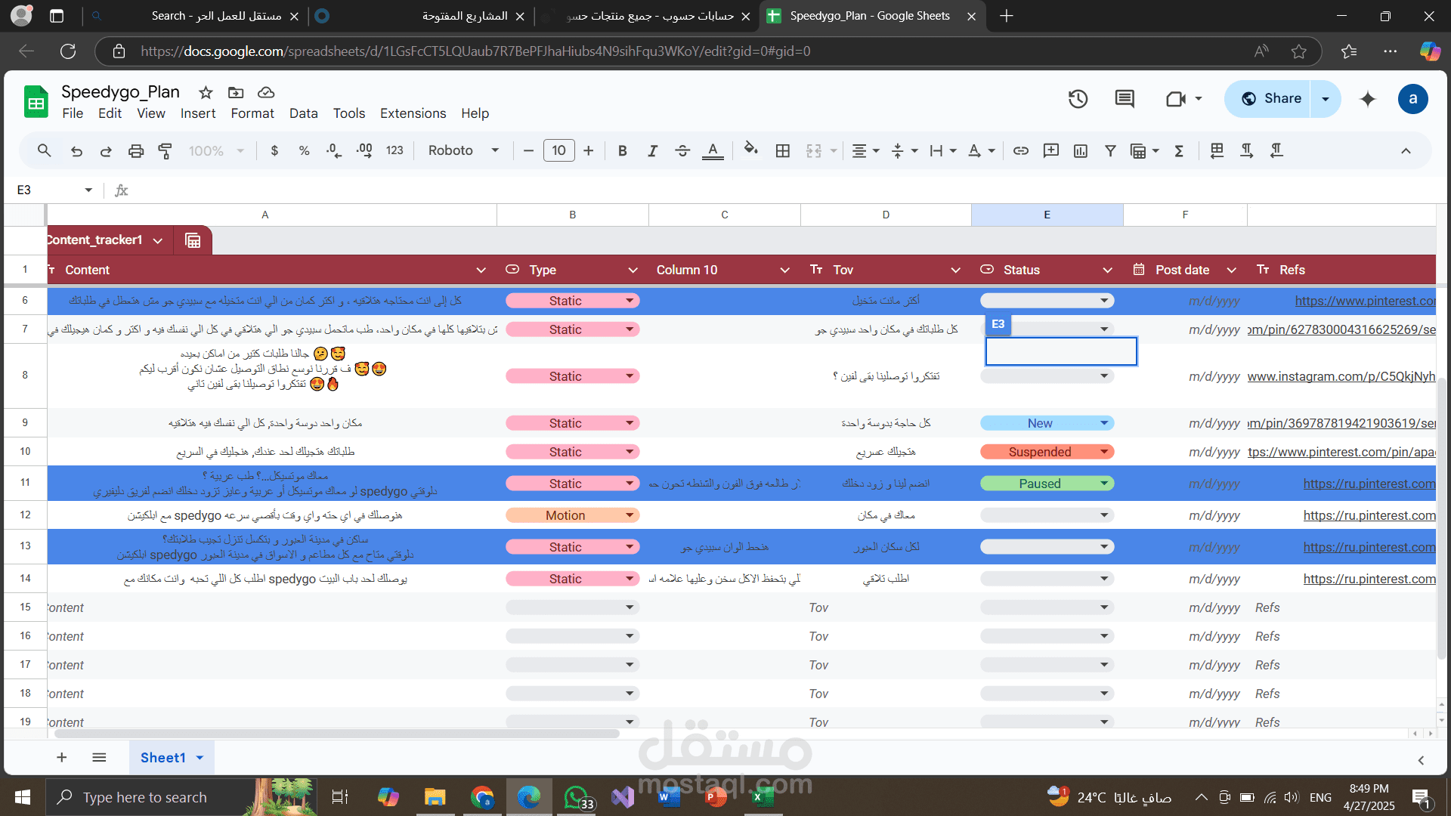Collapse the toolbar with the up chevron

point(1406,150)
